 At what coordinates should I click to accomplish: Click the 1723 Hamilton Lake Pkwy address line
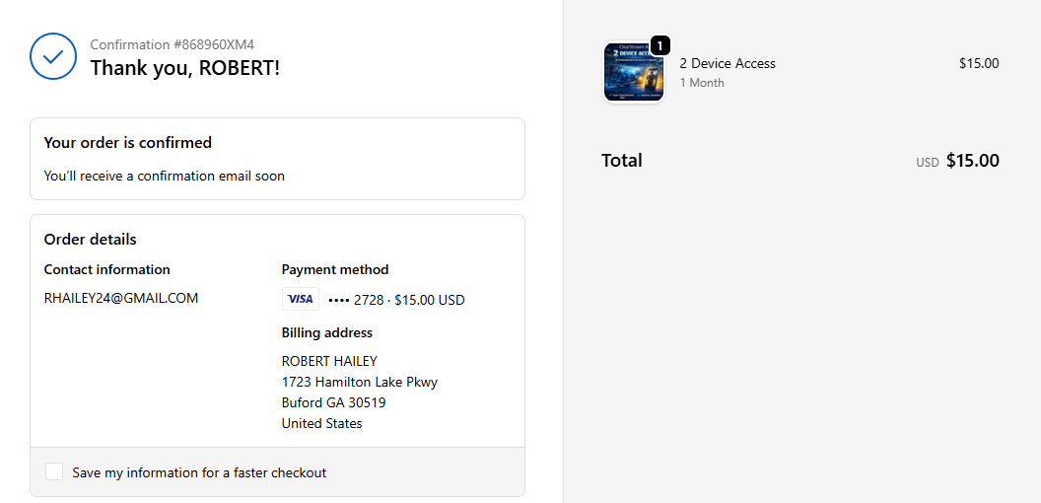[x=360, y=382]
